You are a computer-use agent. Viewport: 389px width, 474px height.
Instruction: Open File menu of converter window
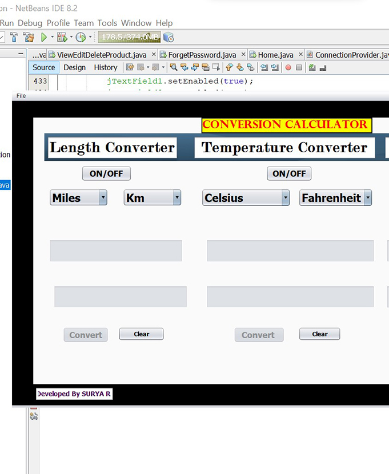tap(21, 96)
